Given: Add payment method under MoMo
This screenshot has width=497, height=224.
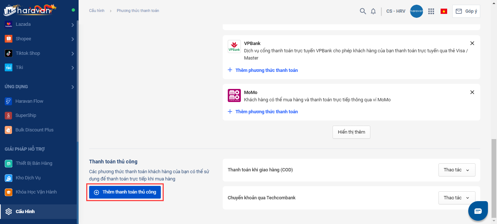Looking at the screenshot, I should [x=263, y=111].
